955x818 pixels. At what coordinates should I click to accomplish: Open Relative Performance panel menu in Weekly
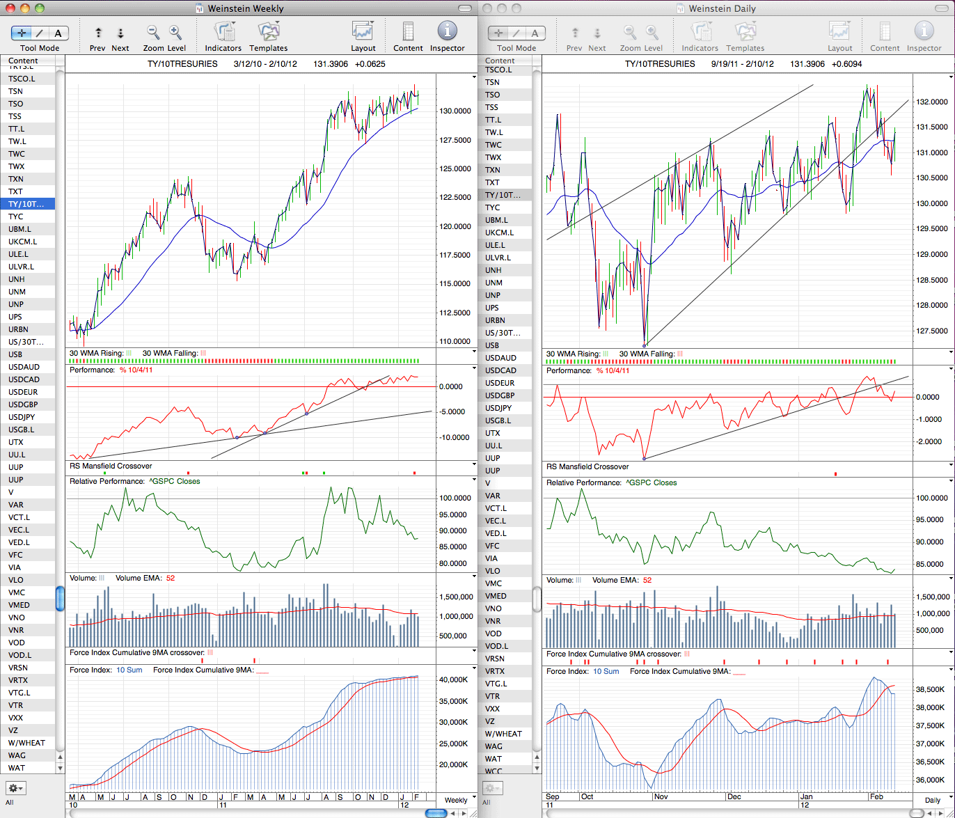475,481
